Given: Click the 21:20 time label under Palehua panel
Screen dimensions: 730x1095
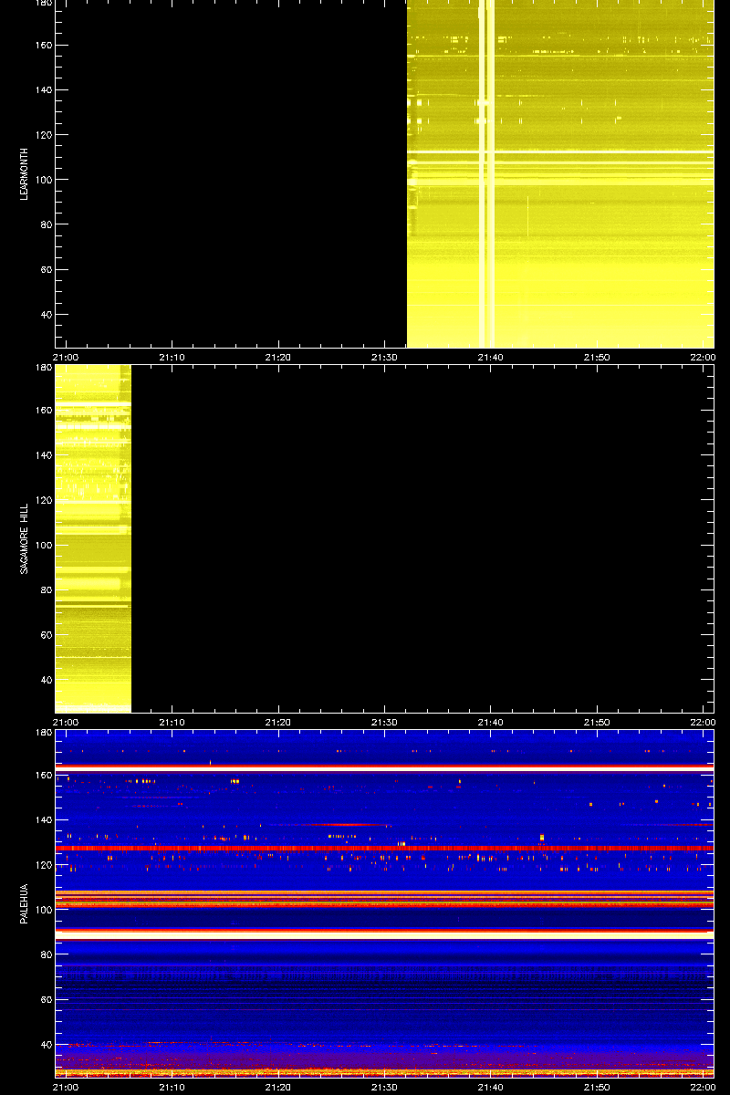Looking at the screenshot, I should pyautogui.click(x=278, y=1087).
